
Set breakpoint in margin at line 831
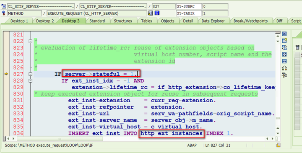click(6, 101)
